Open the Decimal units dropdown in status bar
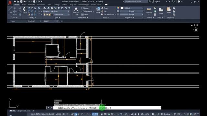Viewport: 207px width, 116px height. tap(169, 114)
